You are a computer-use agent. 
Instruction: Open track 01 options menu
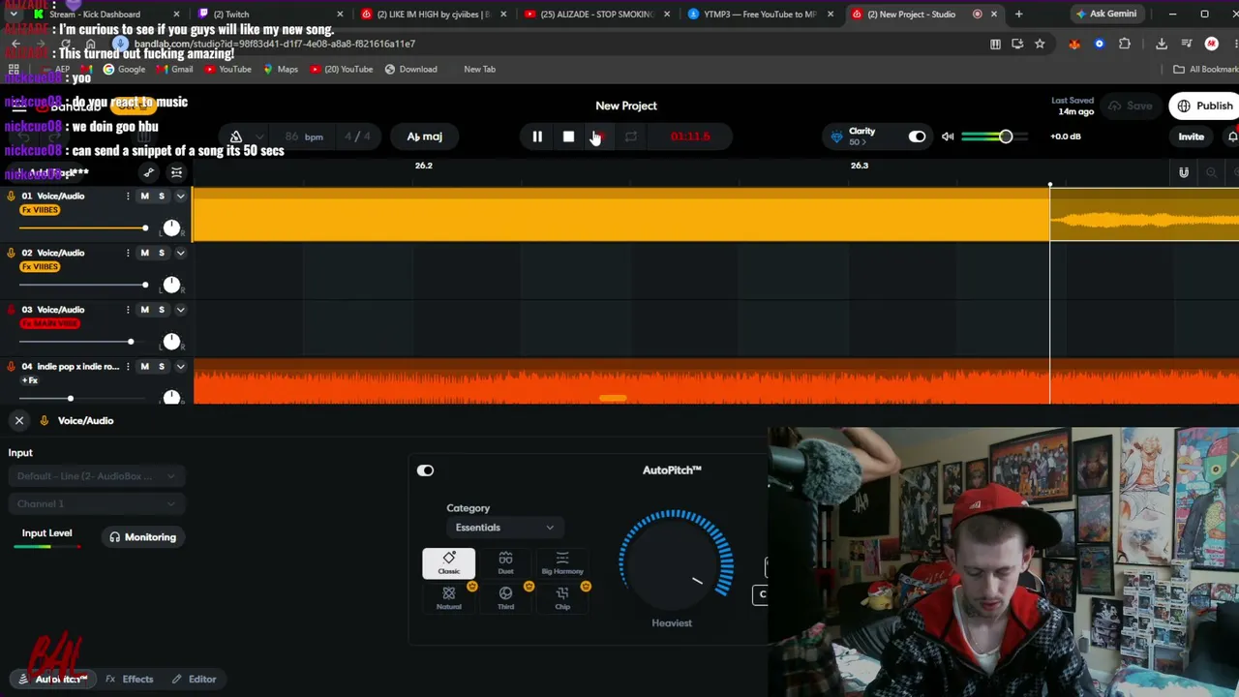pos(127,196)
